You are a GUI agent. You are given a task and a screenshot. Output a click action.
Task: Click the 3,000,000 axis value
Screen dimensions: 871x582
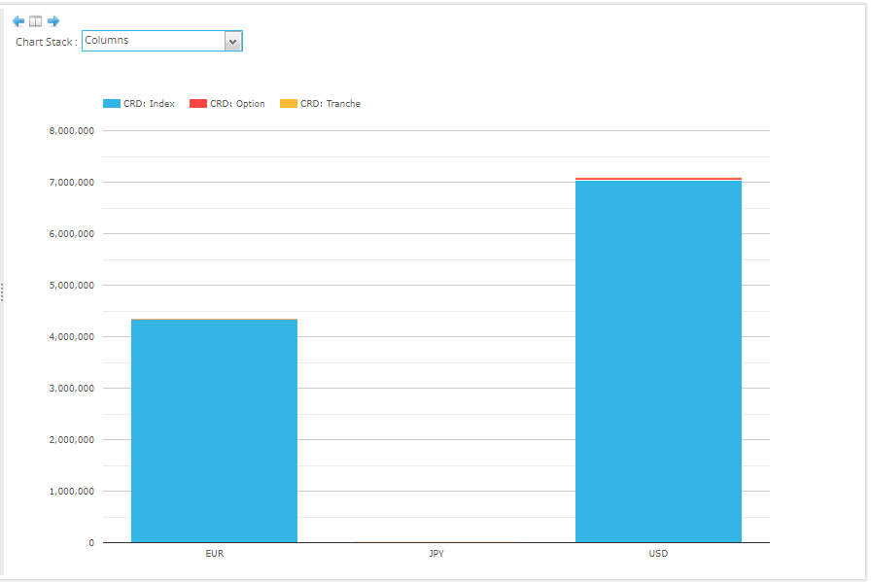(72, 389)
